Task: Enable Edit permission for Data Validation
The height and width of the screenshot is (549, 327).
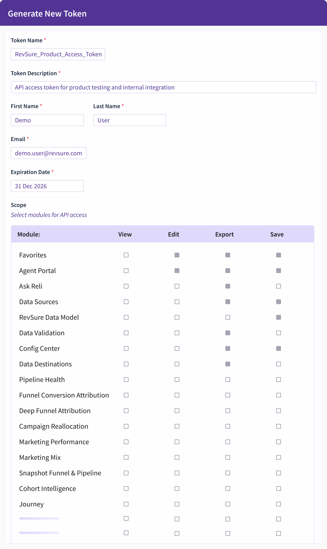Action: coord(177,333)
